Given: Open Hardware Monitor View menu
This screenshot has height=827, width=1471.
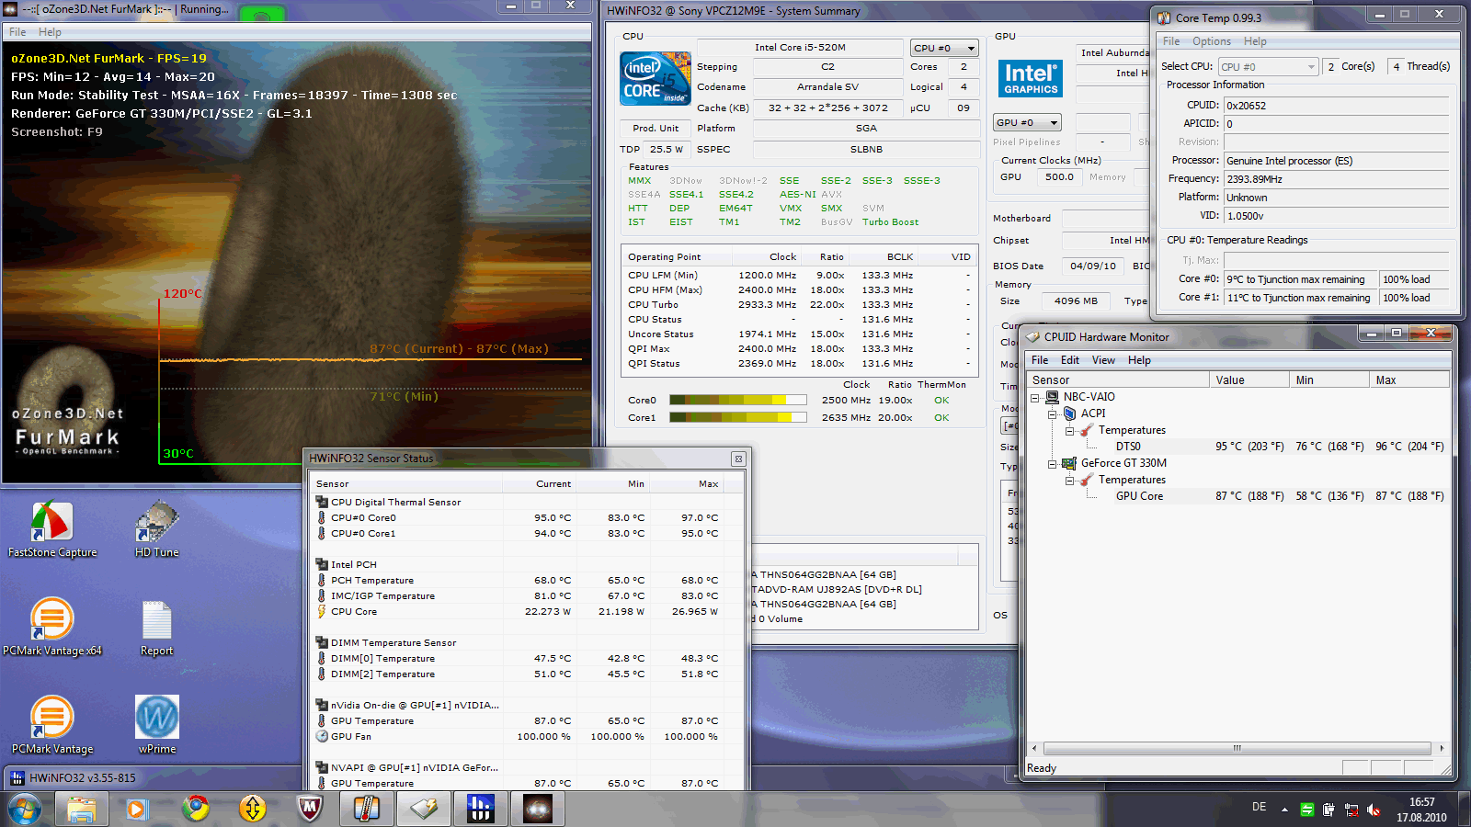Looking at the screenshot, I should [1103, 360].
